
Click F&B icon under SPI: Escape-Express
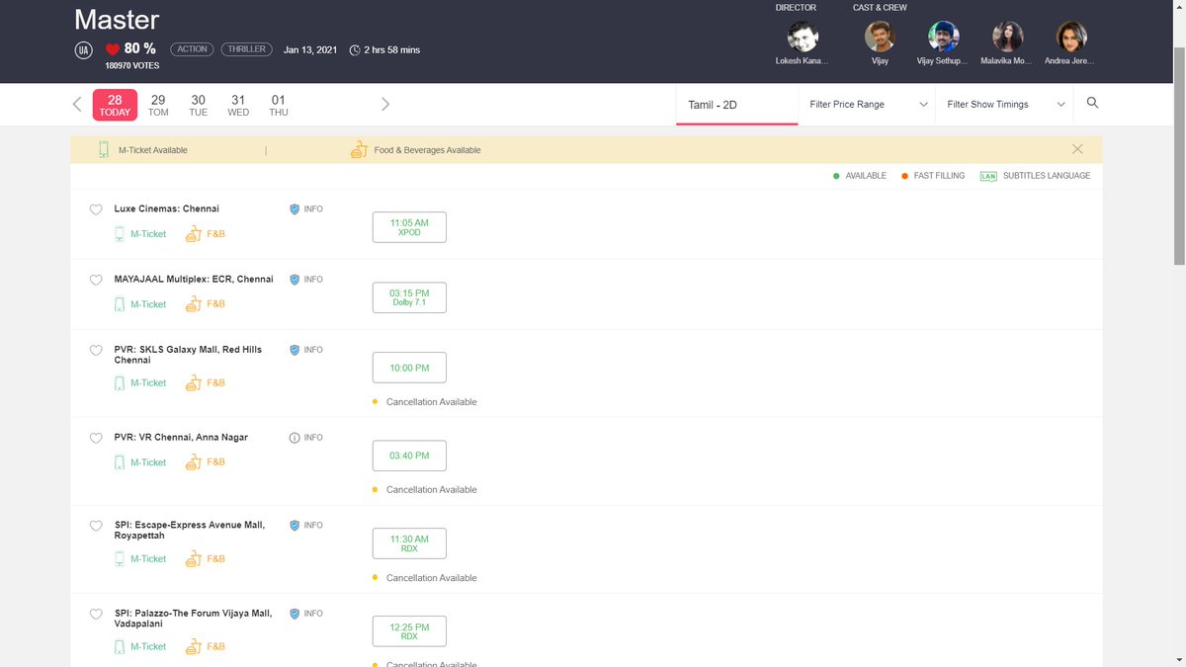(x=193, y=558)
